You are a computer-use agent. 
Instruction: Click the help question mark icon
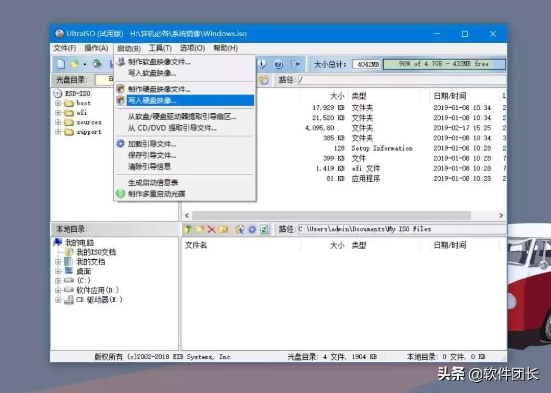(x=278, y=64)
